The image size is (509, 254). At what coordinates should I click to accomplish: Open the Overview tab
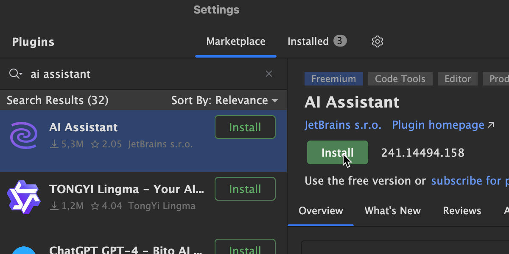tap(321, 211)
